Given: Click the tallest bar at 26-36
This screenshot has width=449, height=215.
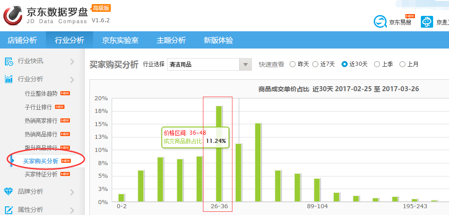Looking at the screenshot, I should click(x=219, y=154).
